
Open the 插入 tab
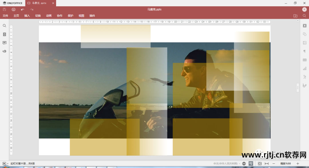27,16
